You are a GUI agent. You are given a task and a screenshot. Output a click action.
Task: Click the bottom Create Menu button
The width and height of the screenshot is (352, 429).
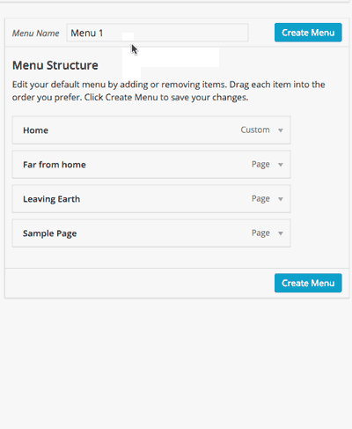[308, 283]
